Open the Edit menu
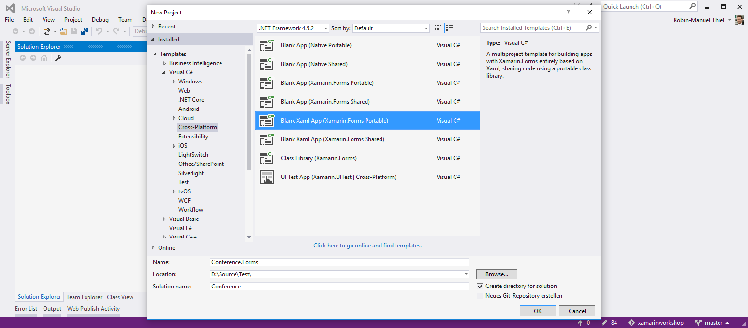Viewport: 748px width, 328px height. coord(28,20)
